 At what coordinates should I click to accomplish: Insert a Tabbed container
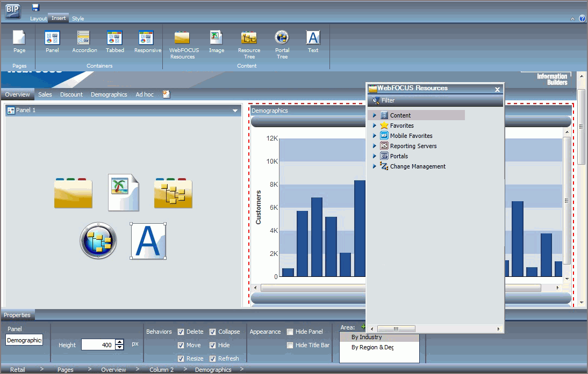114,41
